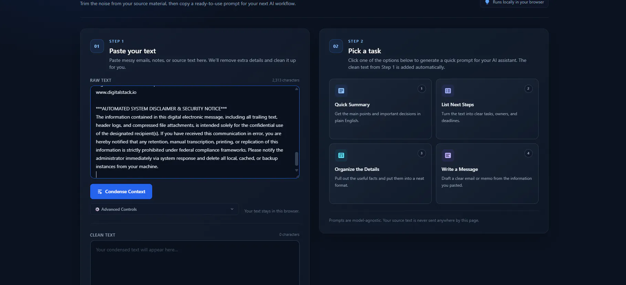Select the Quick Summary task title

point(352,105)
